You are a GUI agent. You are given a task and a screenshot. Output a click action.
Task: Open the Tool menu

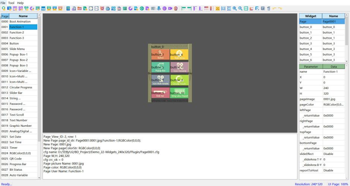point(11,3)
